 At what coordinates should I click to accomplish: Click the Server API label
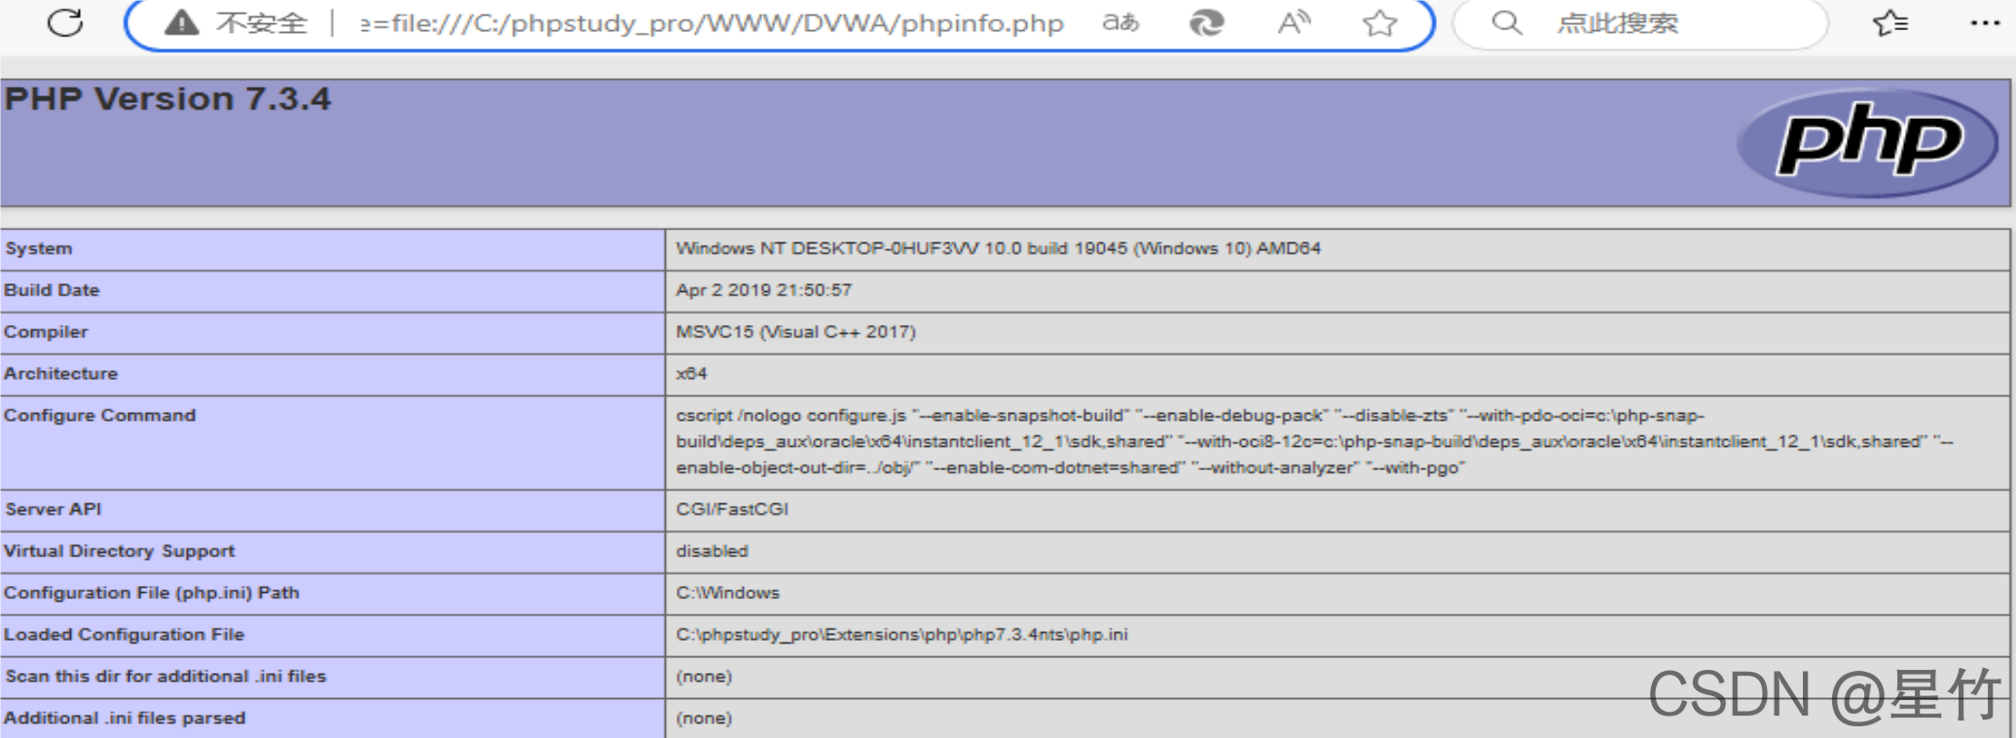tap(53, 509)
